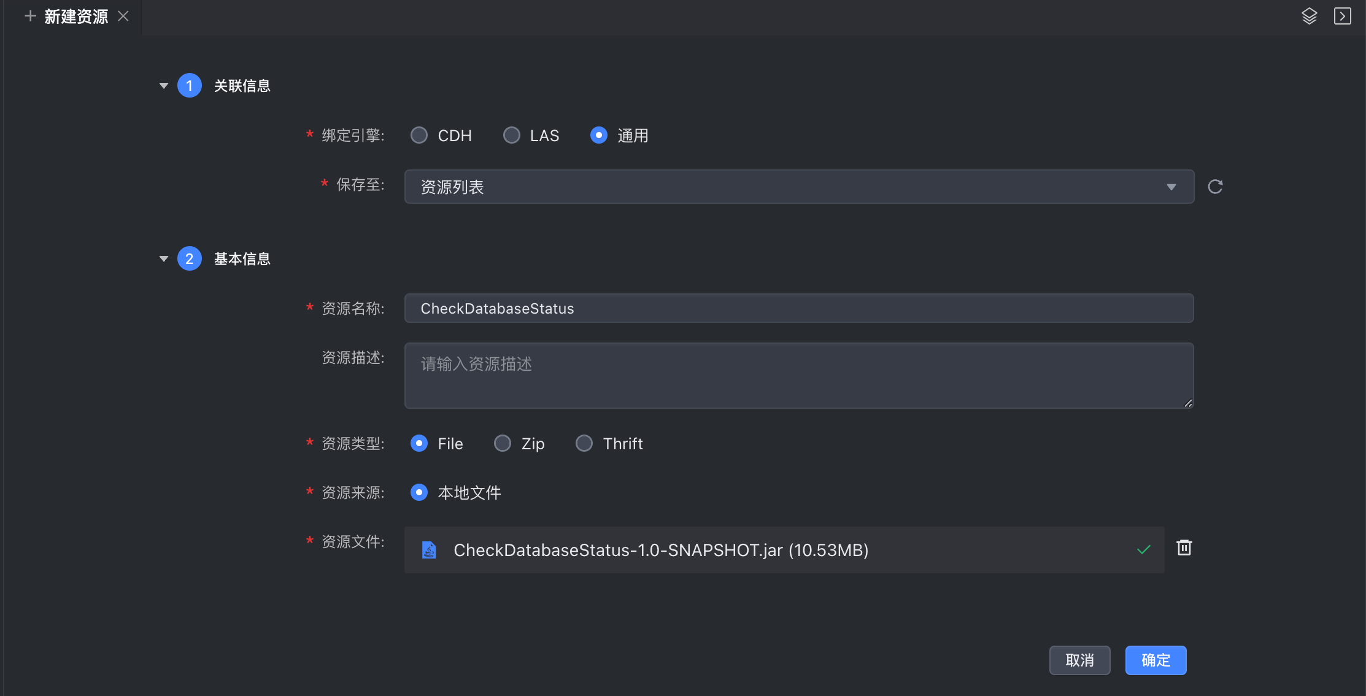Click the CheckDatabaseStatus name field

798,308
